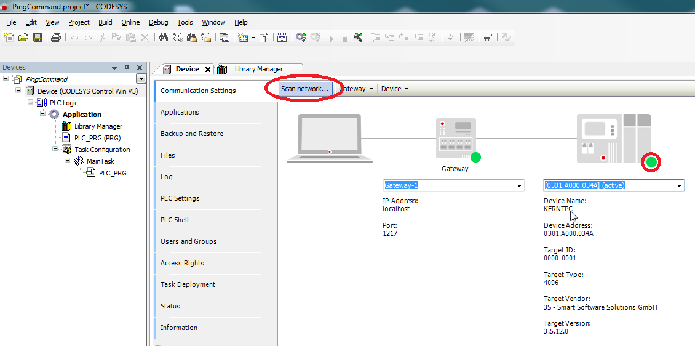Click the Find binoculars icon

(x=163, y=38)
